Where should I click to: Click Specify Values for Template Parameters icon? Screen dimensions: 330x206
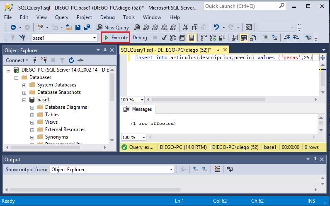[308, 38]
